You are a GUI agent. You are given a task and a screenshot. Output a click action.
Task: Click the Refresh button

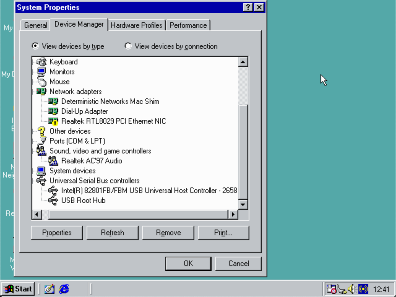tap(112, 233)
